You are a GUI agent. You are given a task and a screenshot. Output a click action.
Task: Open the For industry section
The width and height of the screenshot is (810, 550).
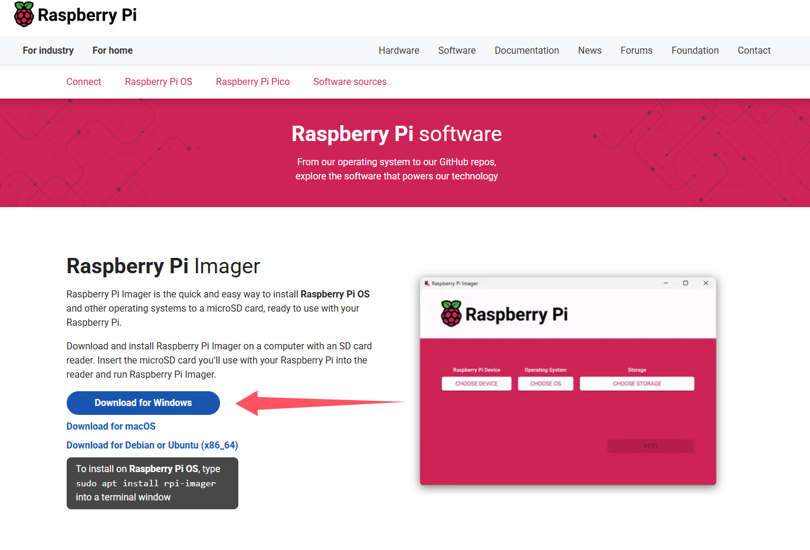pos(48,51)
